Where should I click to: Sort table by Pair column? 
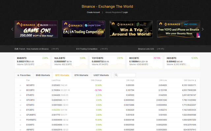(x=28, y=80)
